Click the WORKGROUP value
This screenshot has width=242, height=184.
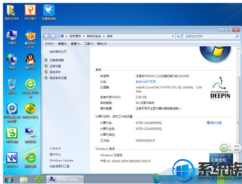pos(145,141)
